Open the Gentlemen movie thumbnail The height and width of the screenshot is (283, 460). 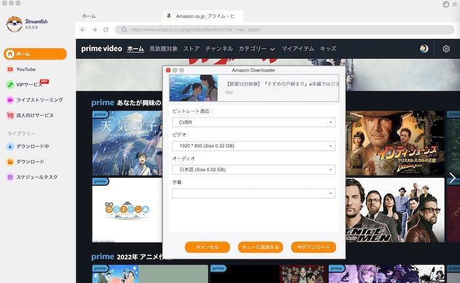(x=395, y=210)
